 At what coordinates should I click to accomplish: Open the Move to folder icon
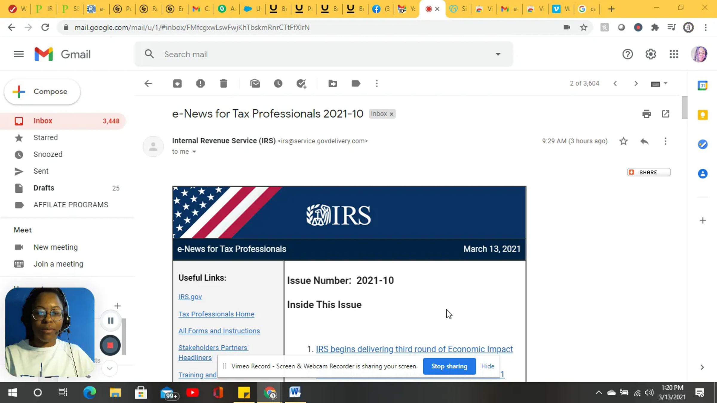(x=333, y=83)
